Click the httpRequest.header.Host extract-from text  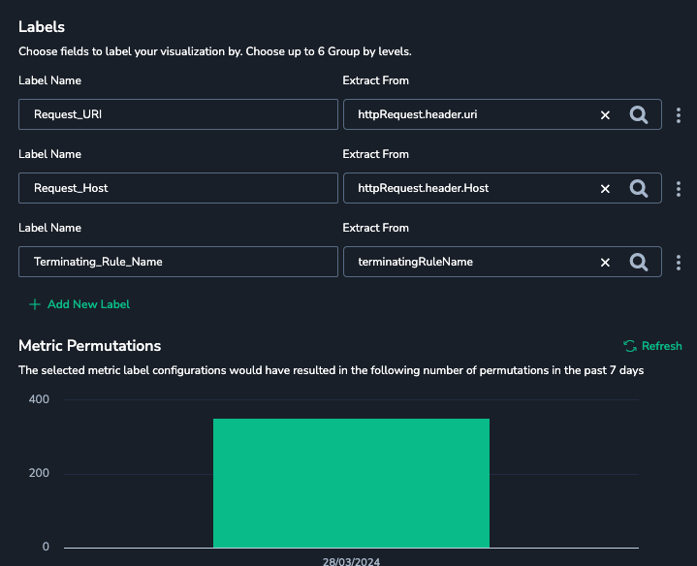click(423, 188)
